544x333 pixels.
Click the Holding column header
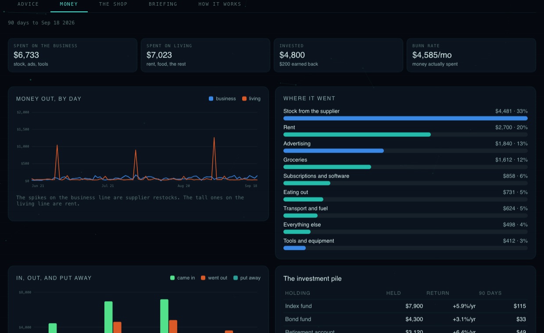click(x=297, y=293)
